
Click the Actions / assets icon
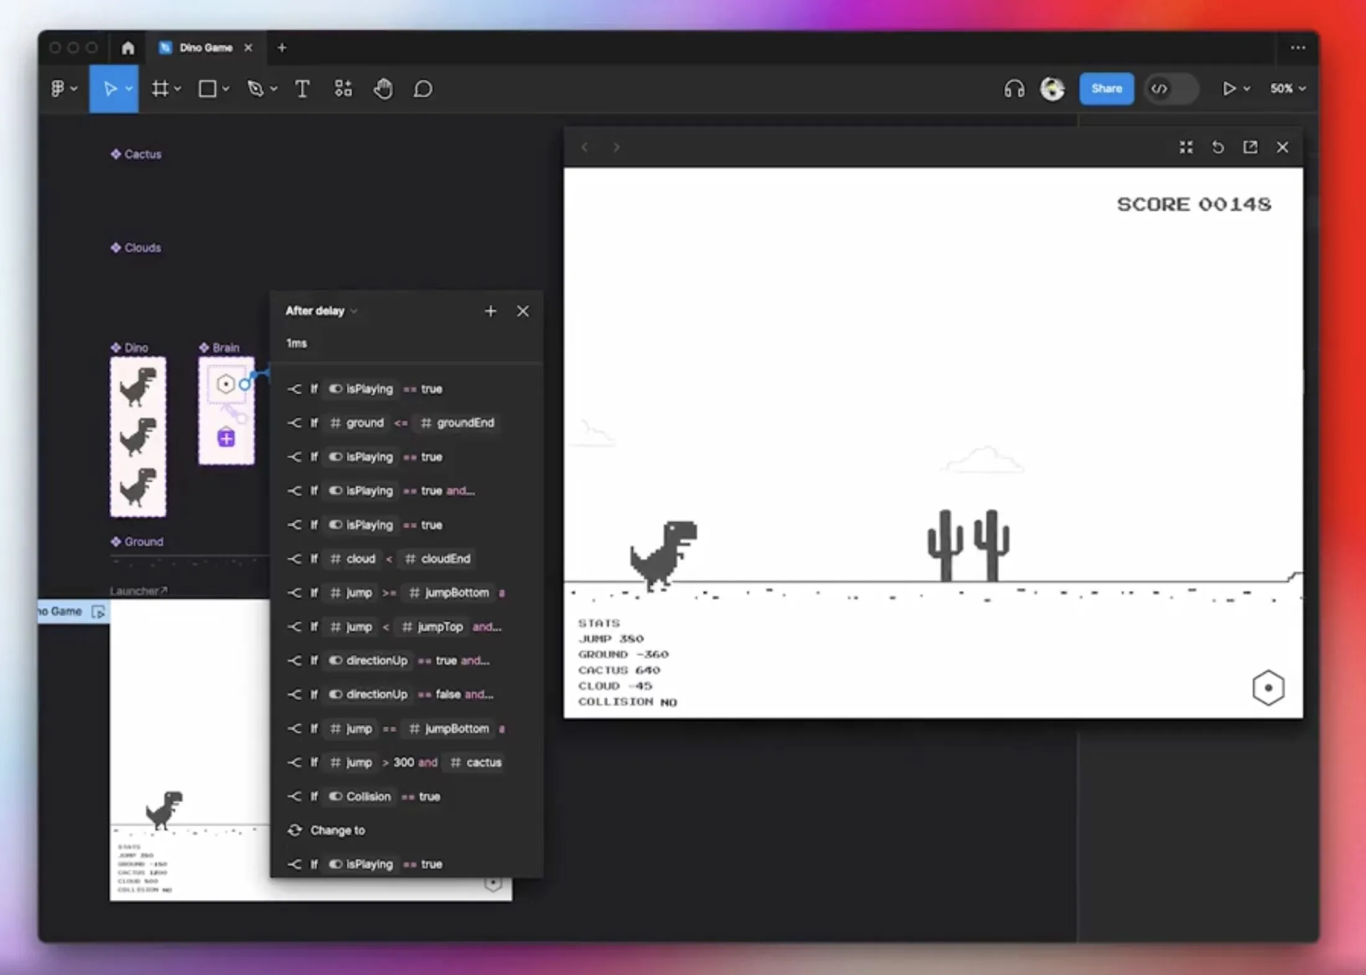(x=343, y=88)
